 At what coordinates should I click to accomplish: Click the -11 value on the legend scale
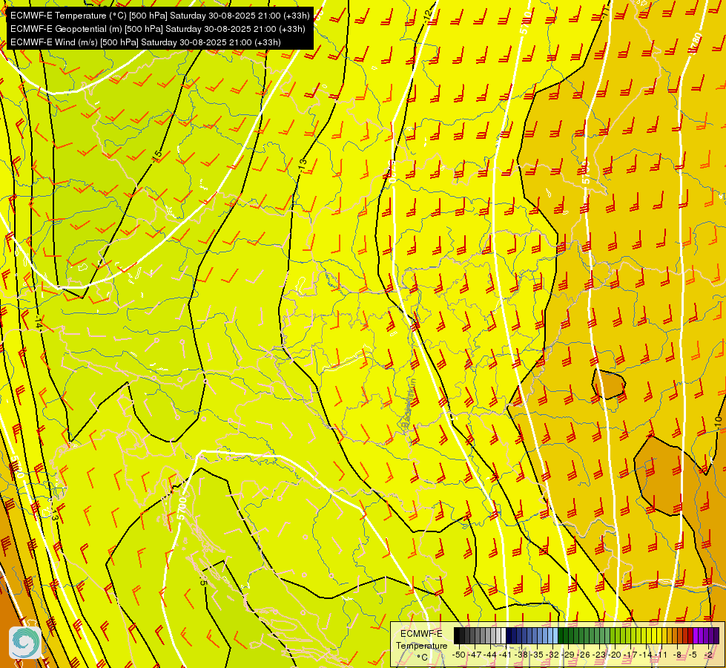[661, 655]
